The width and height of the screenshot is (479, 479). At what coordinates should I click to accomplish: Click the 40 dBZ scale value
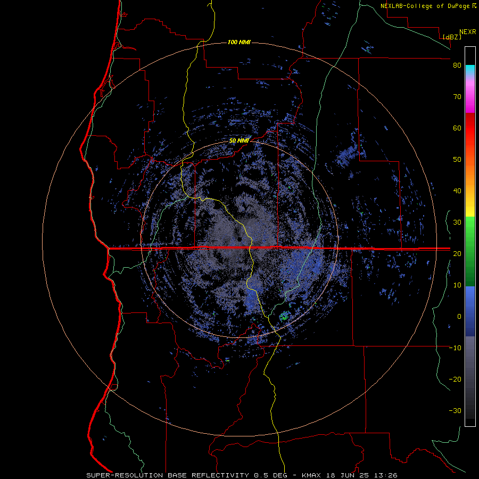(x=457, y=191)
